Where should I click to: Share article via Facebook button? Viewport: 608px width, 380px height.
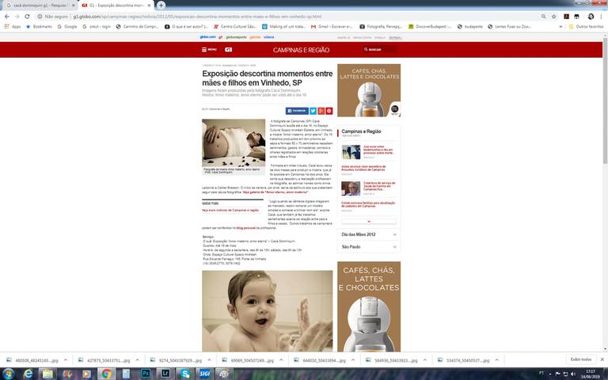[297, 111]
